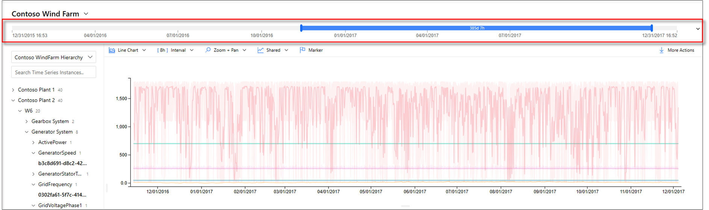Expand the GeneratorStatorT... node
The image size is (709, 210).
pos(33,174)
